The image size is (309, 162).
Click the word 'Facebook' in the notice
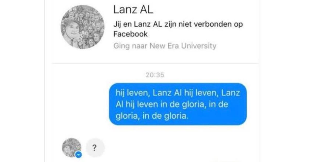(131, 34)
